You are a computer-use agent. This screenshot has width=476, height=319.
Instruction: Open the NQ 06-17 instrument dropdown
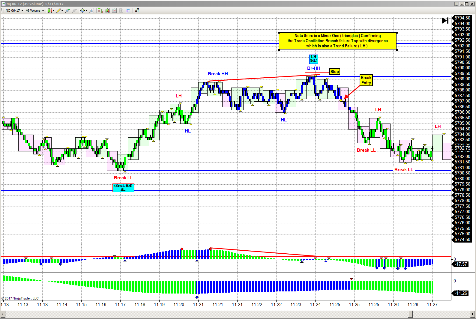[14, 10]
